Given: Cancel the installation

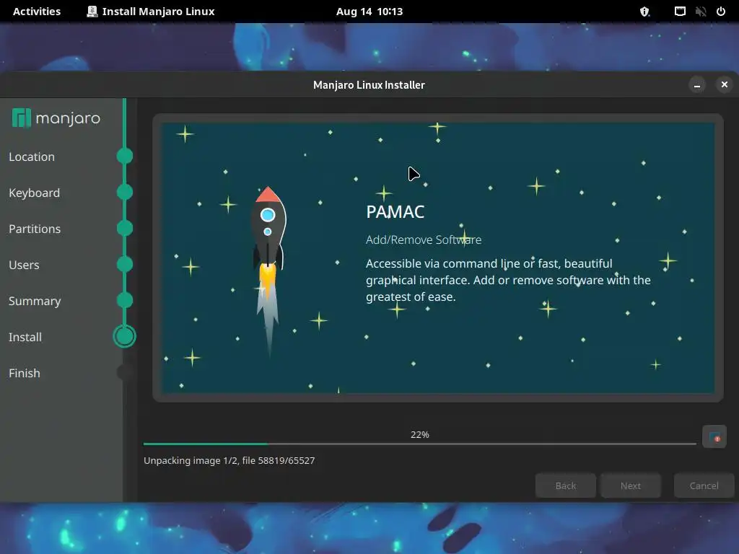Looking at the screenshot, I should (x=704, y=485).
